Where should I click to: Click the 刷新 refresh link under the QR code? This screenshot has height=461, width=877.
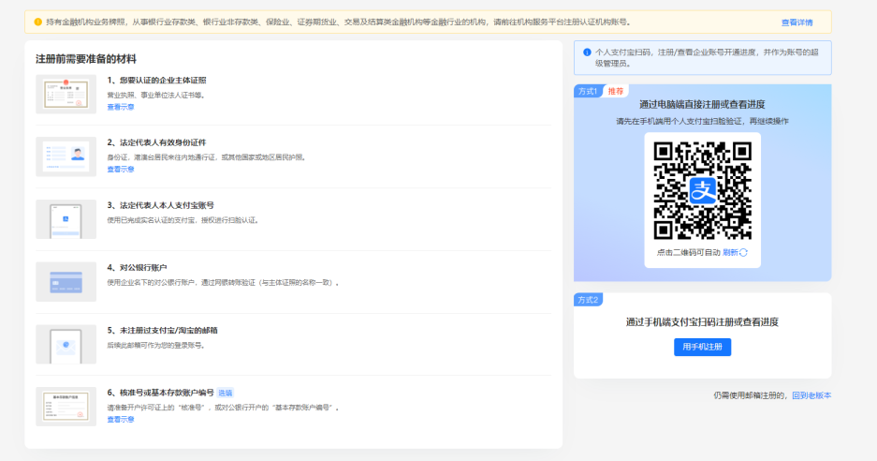730,253
